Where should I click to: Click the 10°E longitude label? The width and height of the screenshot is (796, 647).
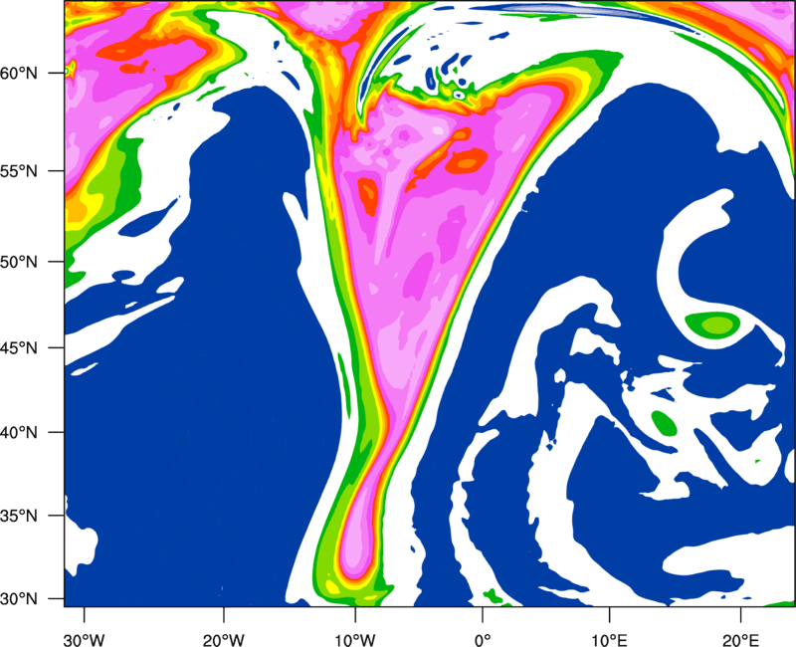[609, 640]
